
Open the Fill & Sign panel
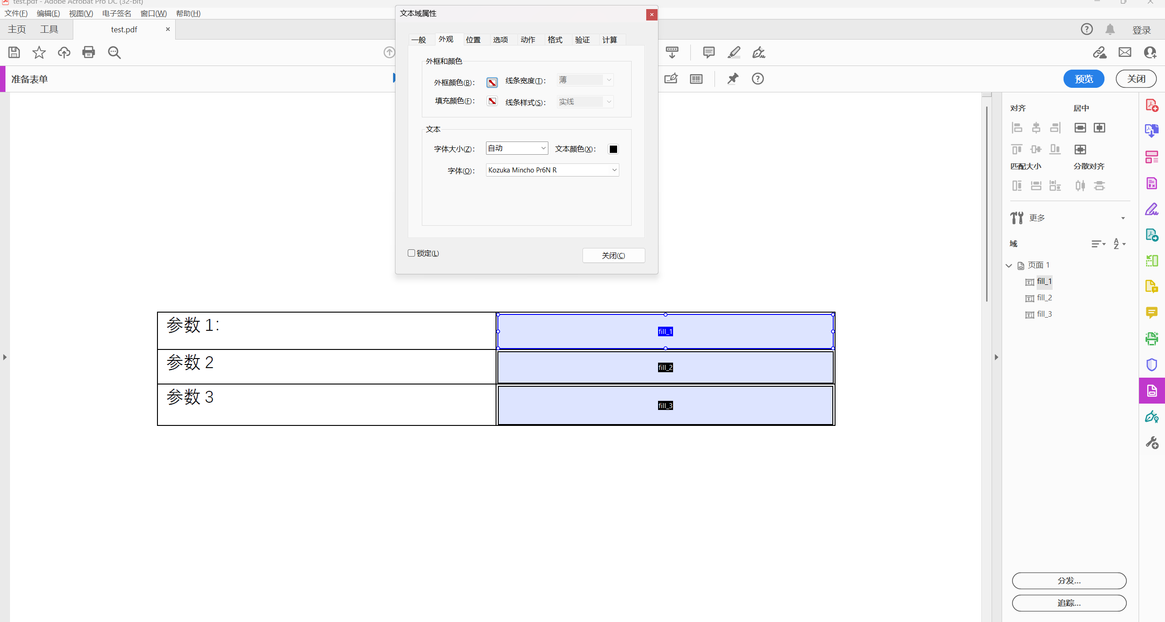point(1153,208)
